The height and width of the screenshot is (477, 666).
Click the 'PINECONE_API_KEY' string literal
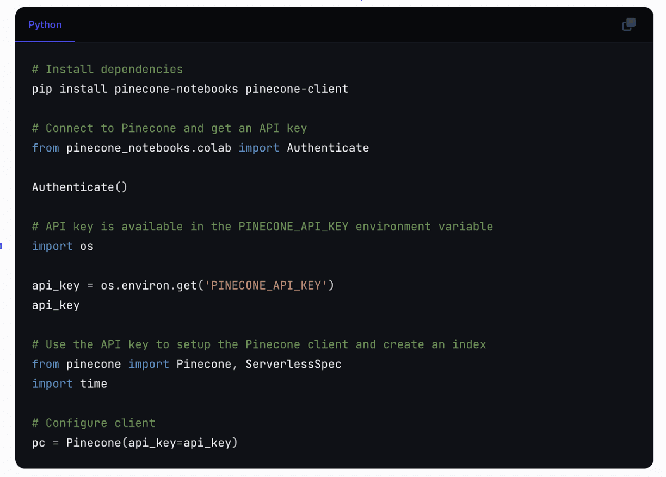tap(266, 285)
